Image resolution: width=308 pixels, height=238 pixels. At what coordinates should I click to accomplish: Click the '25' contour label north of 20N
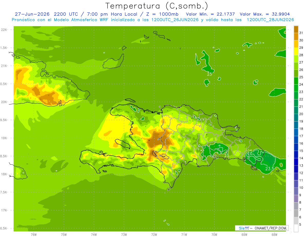[209, 74]
